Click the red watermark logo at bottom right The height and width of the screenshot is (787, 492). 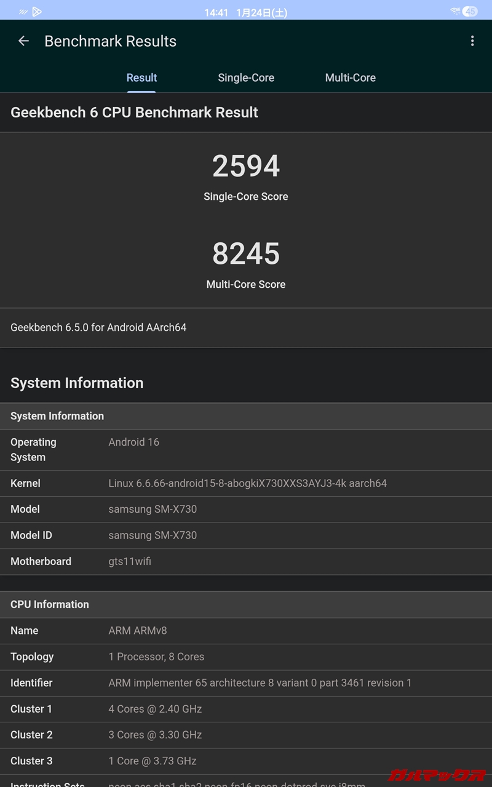(437, 775)
